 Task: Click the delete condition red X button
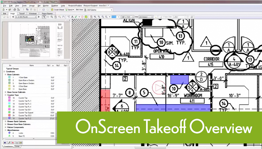13,143
